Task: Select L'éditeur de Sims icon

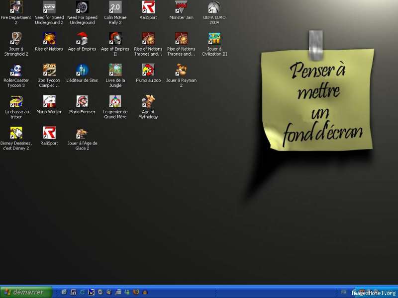Action: tap(82, 70)
